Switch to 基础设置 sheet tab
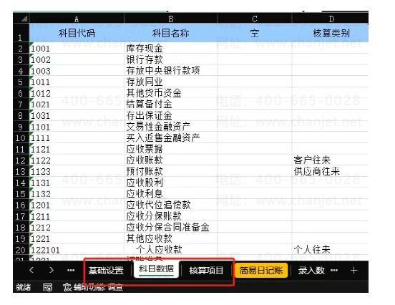395x305 pixels. (x=106, y=271)
